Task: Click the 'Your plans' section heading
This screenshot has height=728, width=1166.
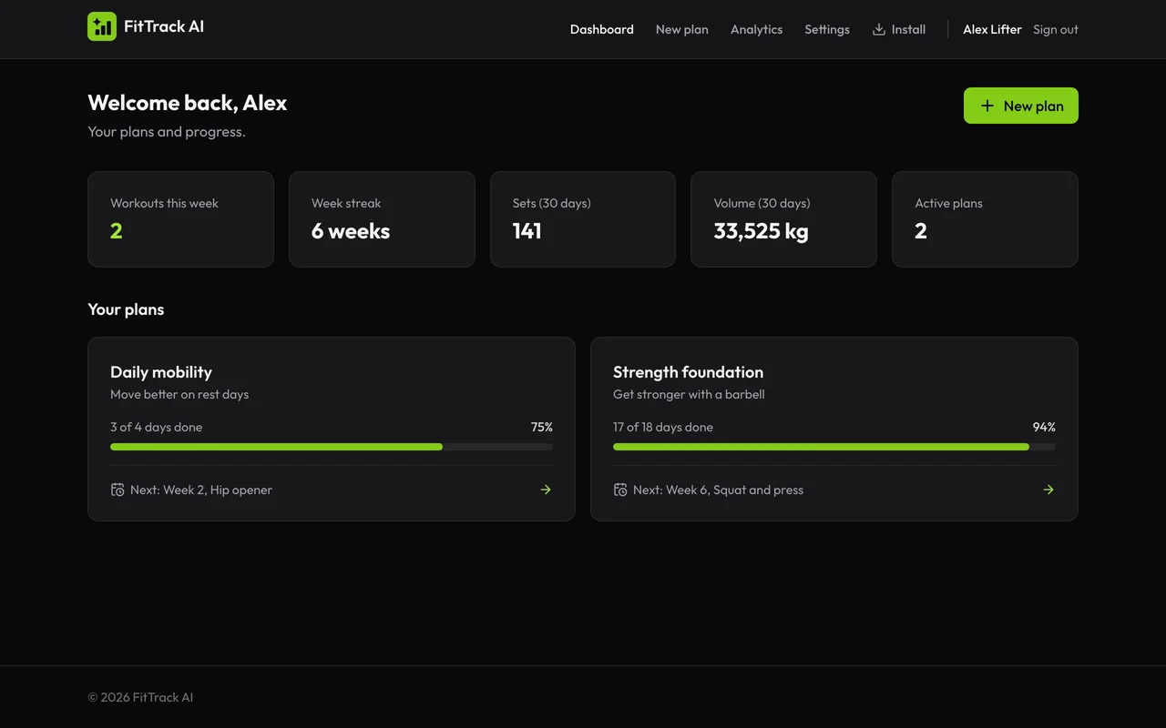Action: pyautogui.click(x=126, y=309)
